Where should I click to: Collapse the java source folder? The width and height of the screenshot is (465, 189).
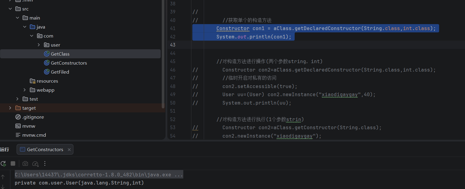click(25, 27)
